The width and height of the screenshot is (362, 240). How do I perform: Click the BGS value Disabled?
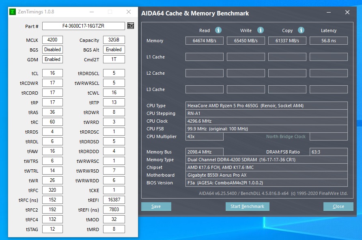point(52,50)
